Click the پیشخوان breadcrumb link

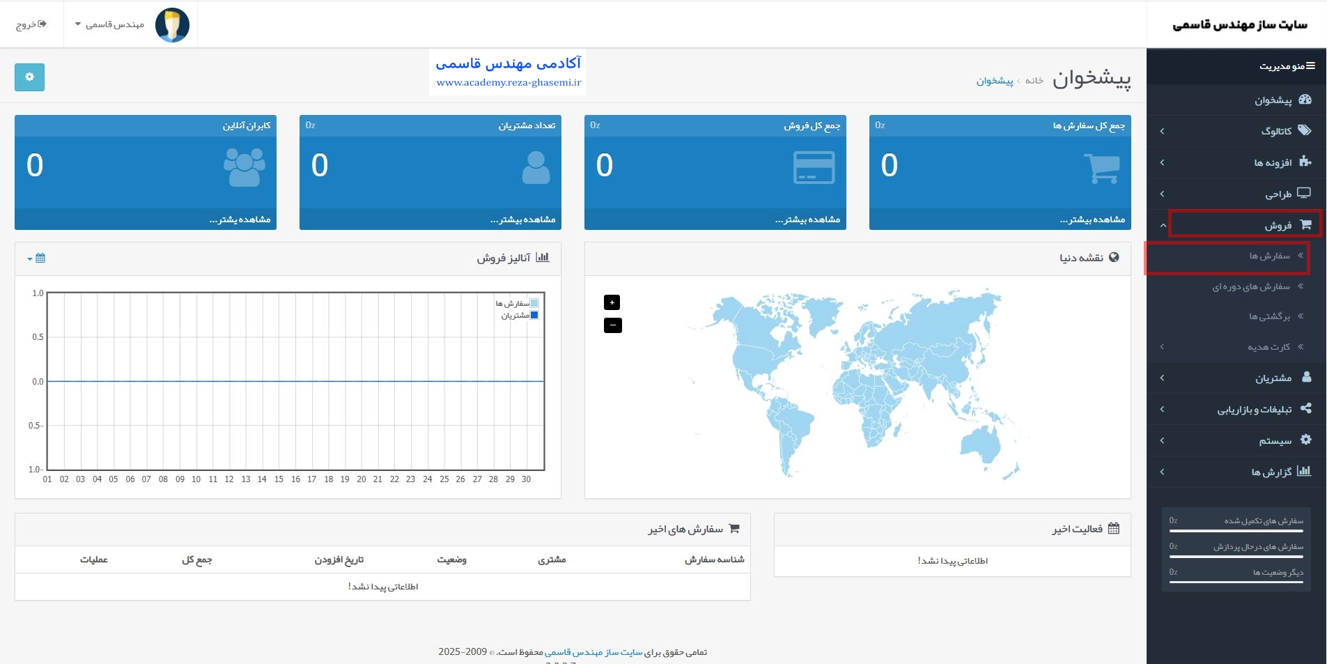pyautogui.click(x=995, y=81)
